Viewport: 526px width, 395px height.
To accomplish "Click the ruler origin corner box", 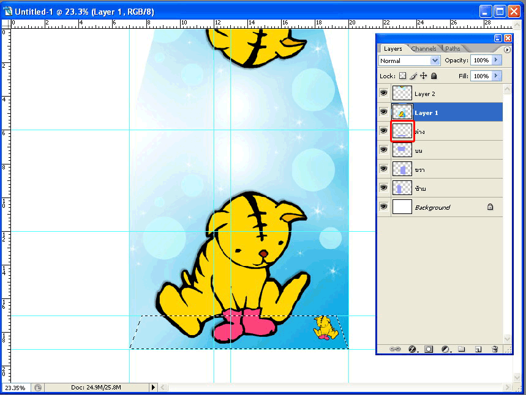I will [x=6, y=24].
